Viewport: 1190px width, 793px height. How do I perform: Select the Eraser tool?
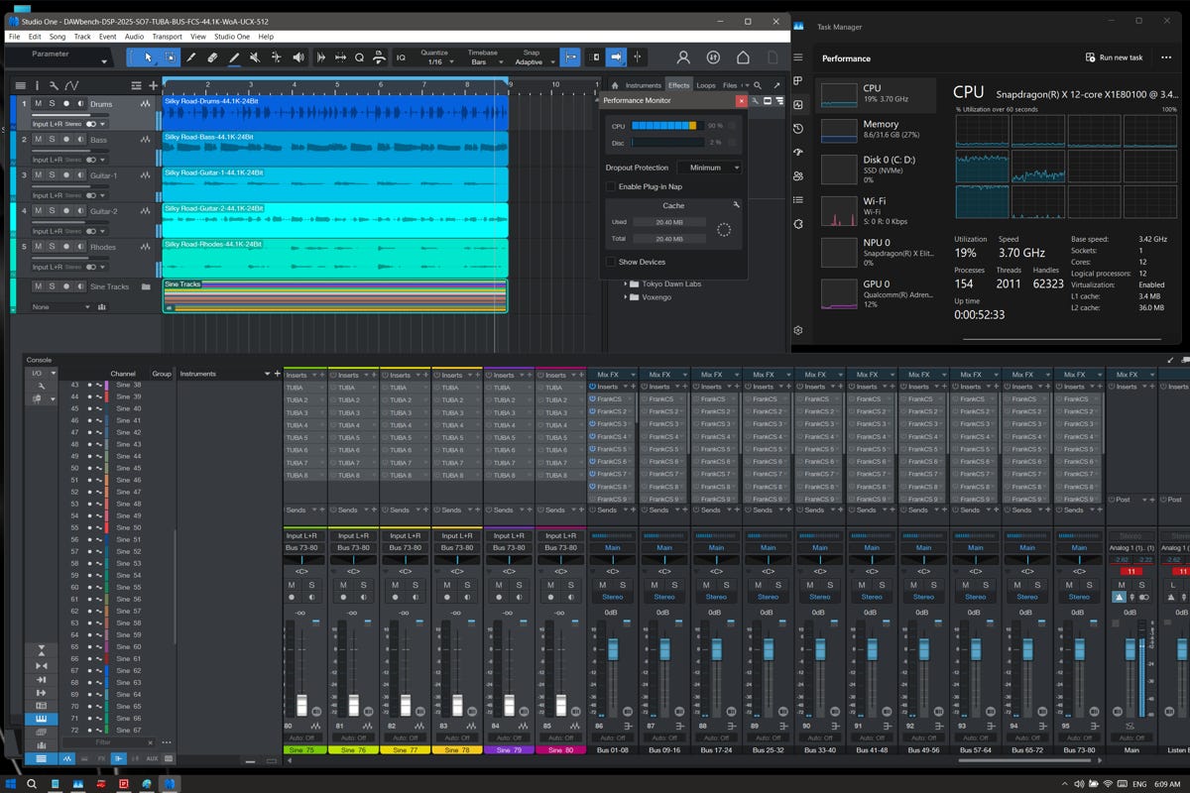(212, 57)
